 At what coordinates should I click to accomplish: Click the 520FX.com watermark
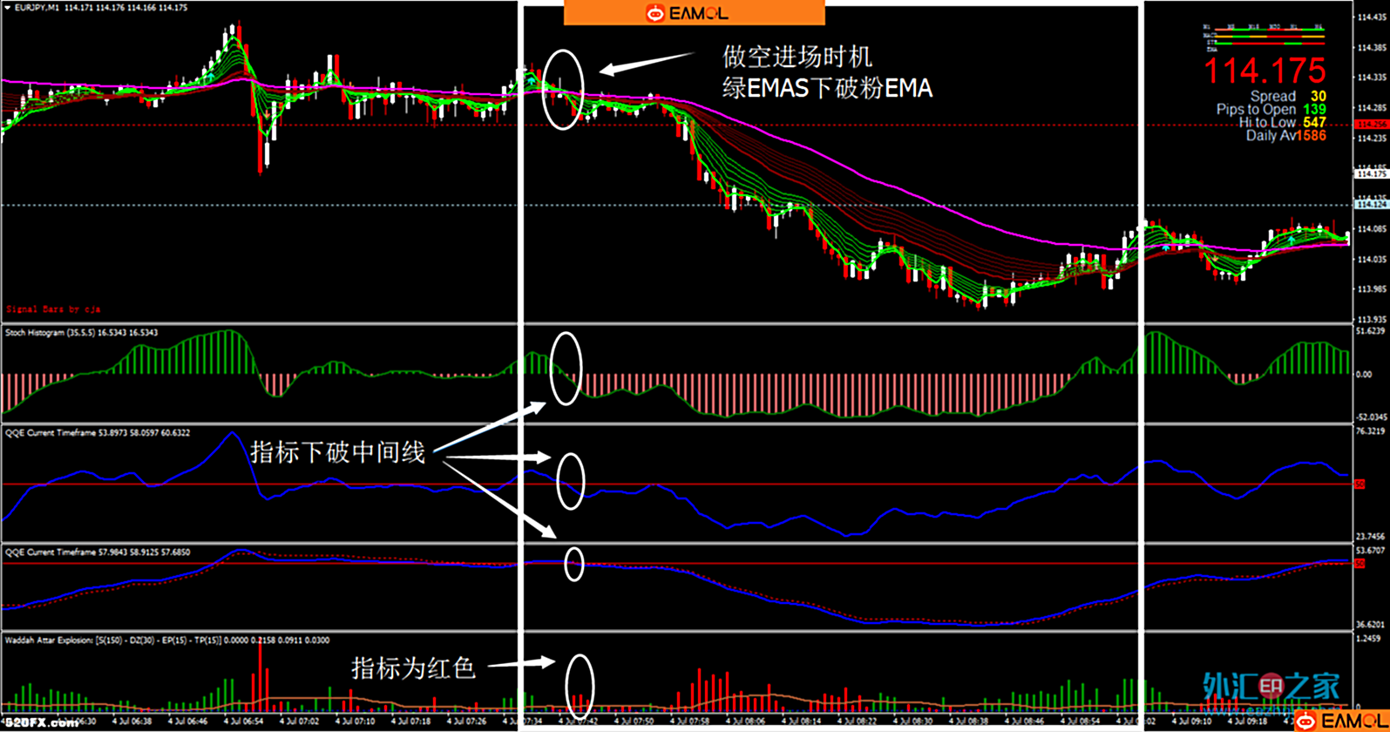click(41, 722)
